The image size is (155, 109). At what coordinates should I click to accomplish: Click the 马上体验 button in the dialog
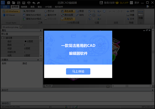pos(78,71)
